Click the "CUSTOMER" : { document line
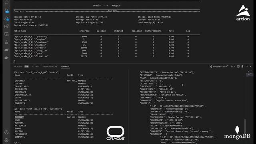The image size is (256, 144). pyautogui.click(x=158, y=134)
